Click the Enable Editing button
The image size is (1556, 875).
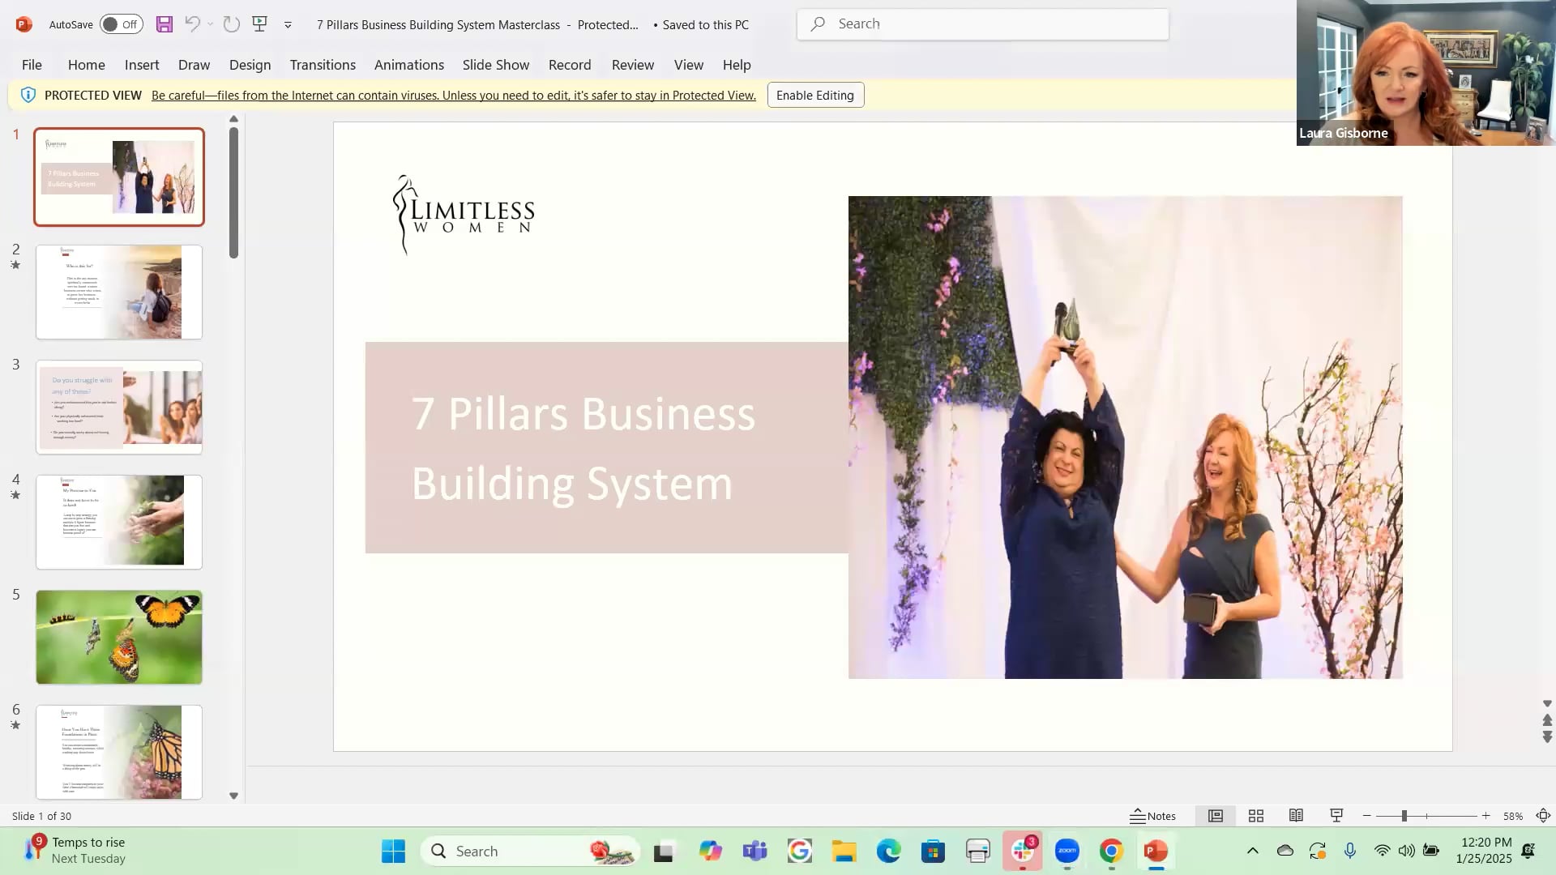(814, 95)
